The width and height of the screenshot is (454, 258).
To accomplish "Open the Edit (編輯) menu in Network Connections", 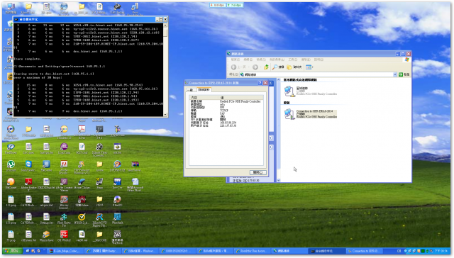I will click(248, 60).
